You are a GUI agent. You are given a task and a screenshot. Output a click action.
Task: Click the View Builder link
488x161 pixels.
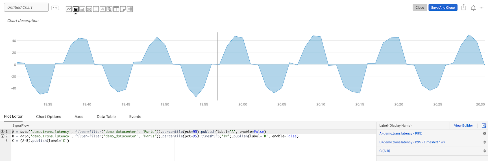(463, 125)
